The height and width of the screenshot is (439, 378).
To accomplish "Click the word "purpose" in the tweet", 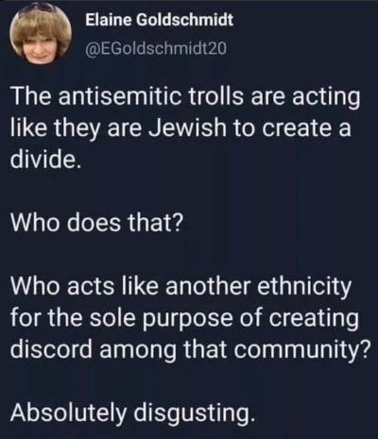I will pos(186,318).
